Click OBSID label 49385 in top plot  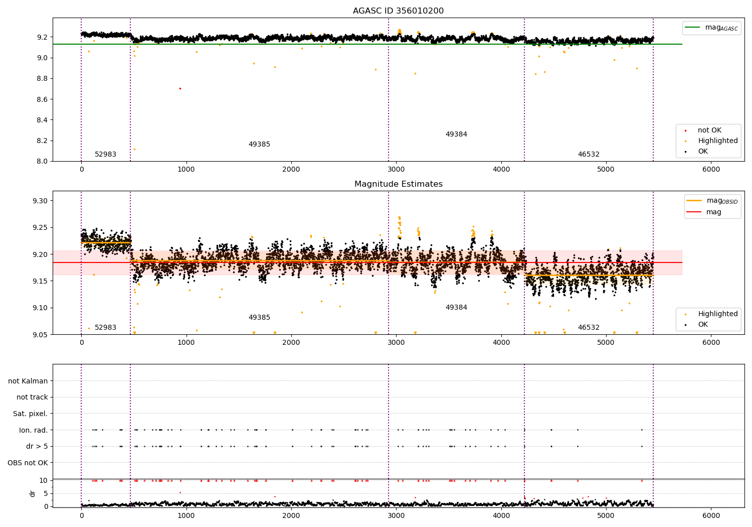259,145
